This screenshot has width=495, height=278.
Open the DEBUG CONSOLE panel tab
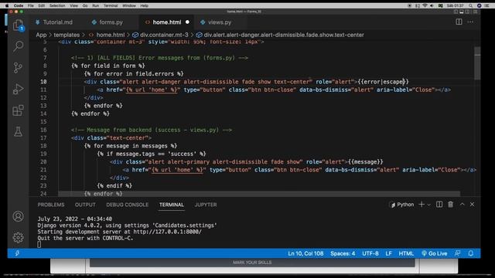(127, 205)
